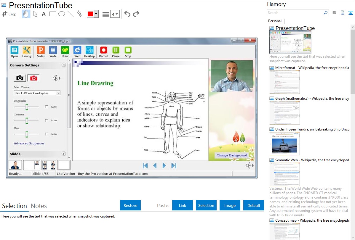Open the line width dropdown
This screenshot has width=355, height=240.
115,14
